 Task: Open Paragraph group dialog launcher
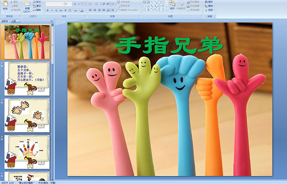139,16
